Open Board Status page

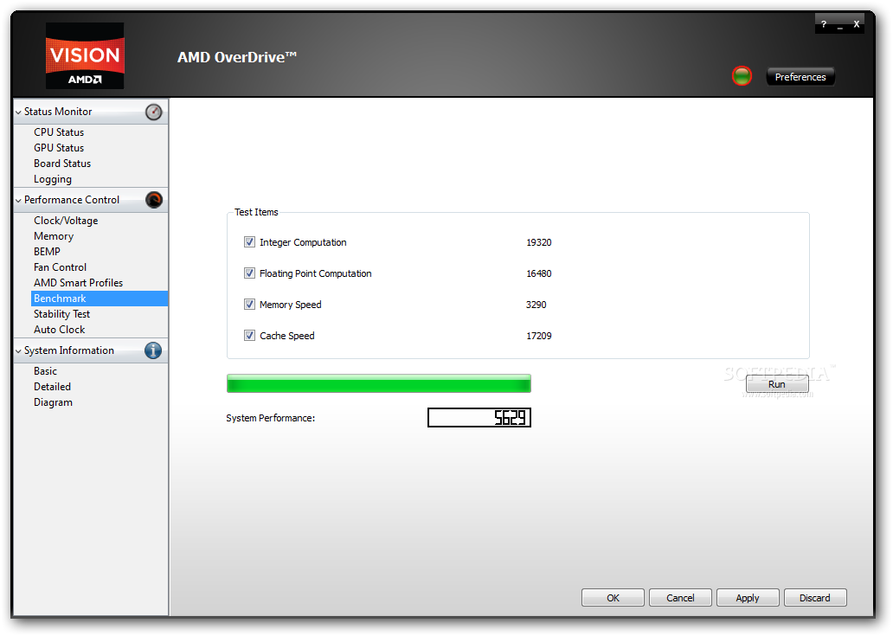(x=62, y=164)
